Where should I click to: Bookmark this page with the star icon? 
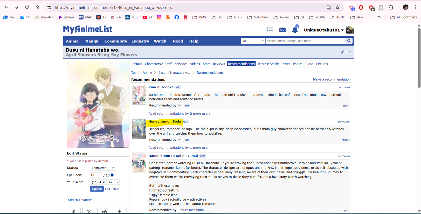click(x=337, y=7)
